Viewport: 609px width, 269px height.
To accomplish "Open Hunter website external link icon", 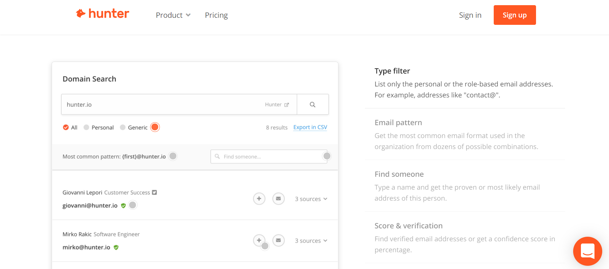I will tap(286, 105).
